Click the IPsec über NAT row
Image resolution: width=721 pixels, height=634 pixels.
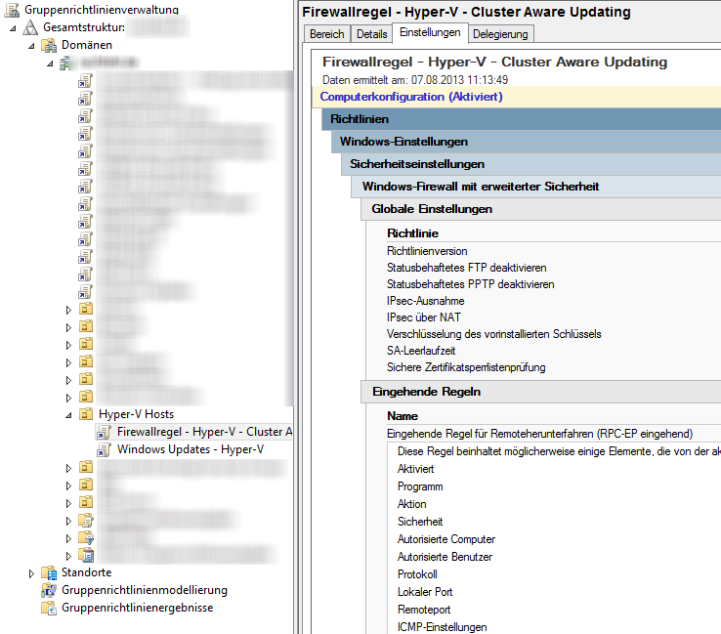423,317
